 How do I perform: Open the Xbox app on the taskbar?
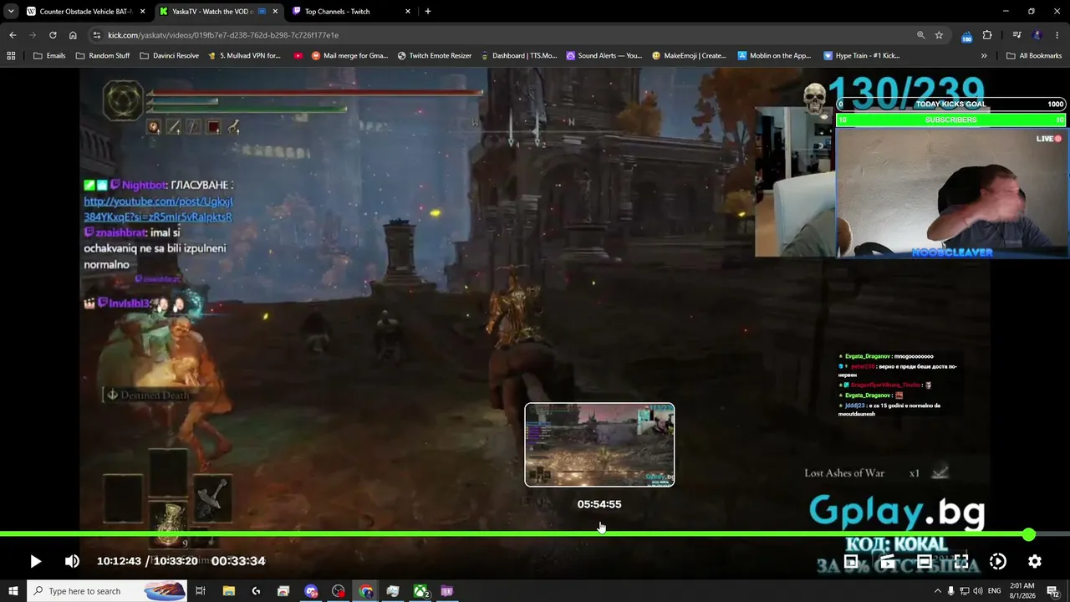tap(420, 591)
